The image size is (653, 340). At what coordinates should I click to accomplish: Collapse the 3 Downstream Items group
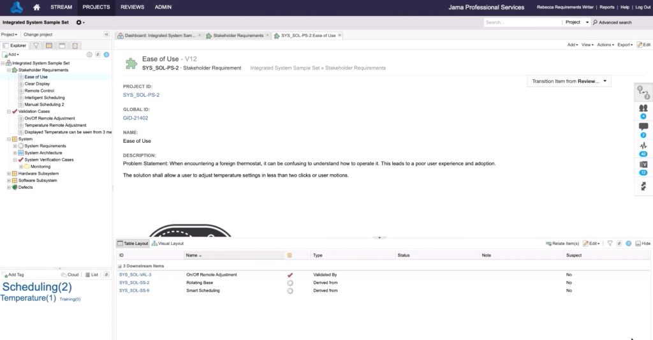tap(120, 265)
